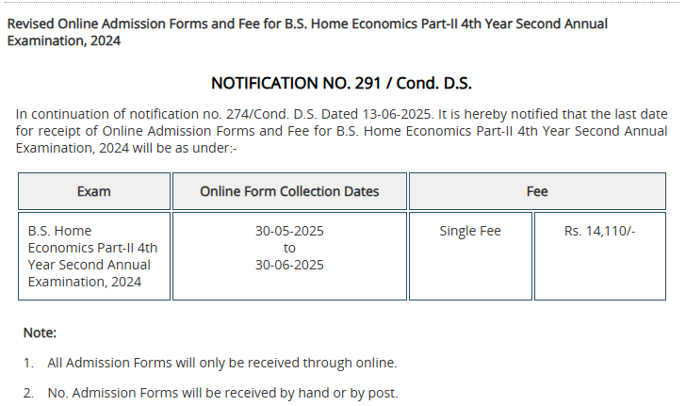Click the NOTIFICATION NO. 291 title
686x406 pixels.
[x=341, y=83]
